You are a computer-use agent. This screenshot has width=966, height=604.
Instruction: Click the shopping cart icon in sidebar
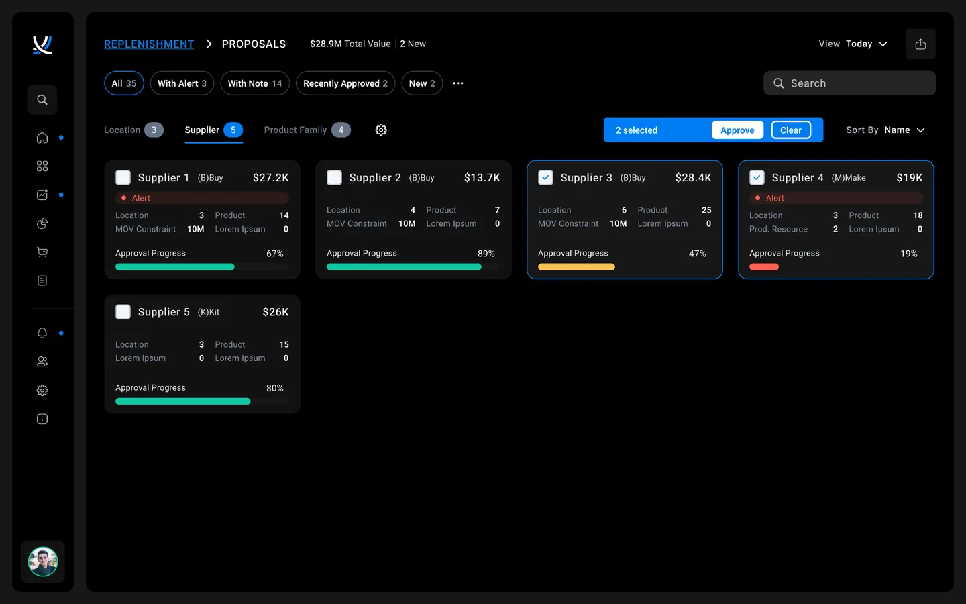42,252
